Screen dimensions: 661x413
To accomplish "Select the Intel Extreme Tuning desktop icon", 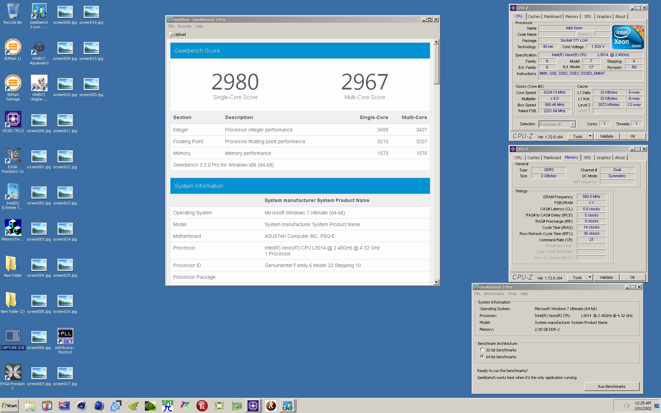I will coord(13,197).
